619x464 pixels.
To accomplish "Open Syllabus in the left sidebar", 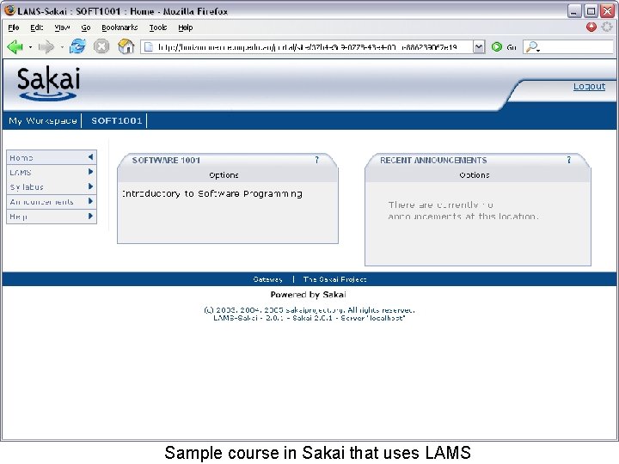I will tap(52, 186).
